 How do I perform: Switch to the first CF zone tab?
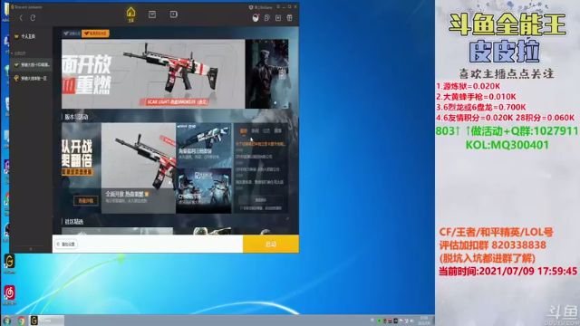click(x=72, y=34)
